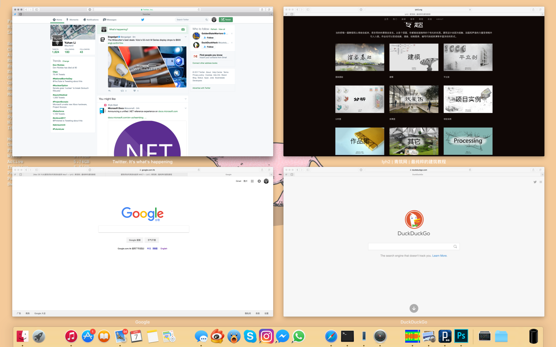Open the Twitter profile avatar menu
Screen dimensions: 556x347
214,19
